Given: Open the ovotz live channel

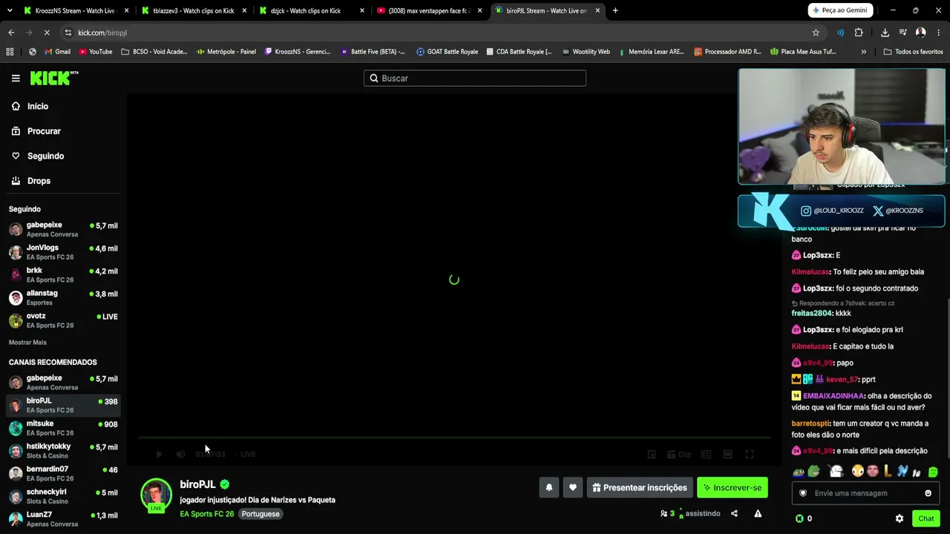Looking at the screenshot, I should 63,320.
